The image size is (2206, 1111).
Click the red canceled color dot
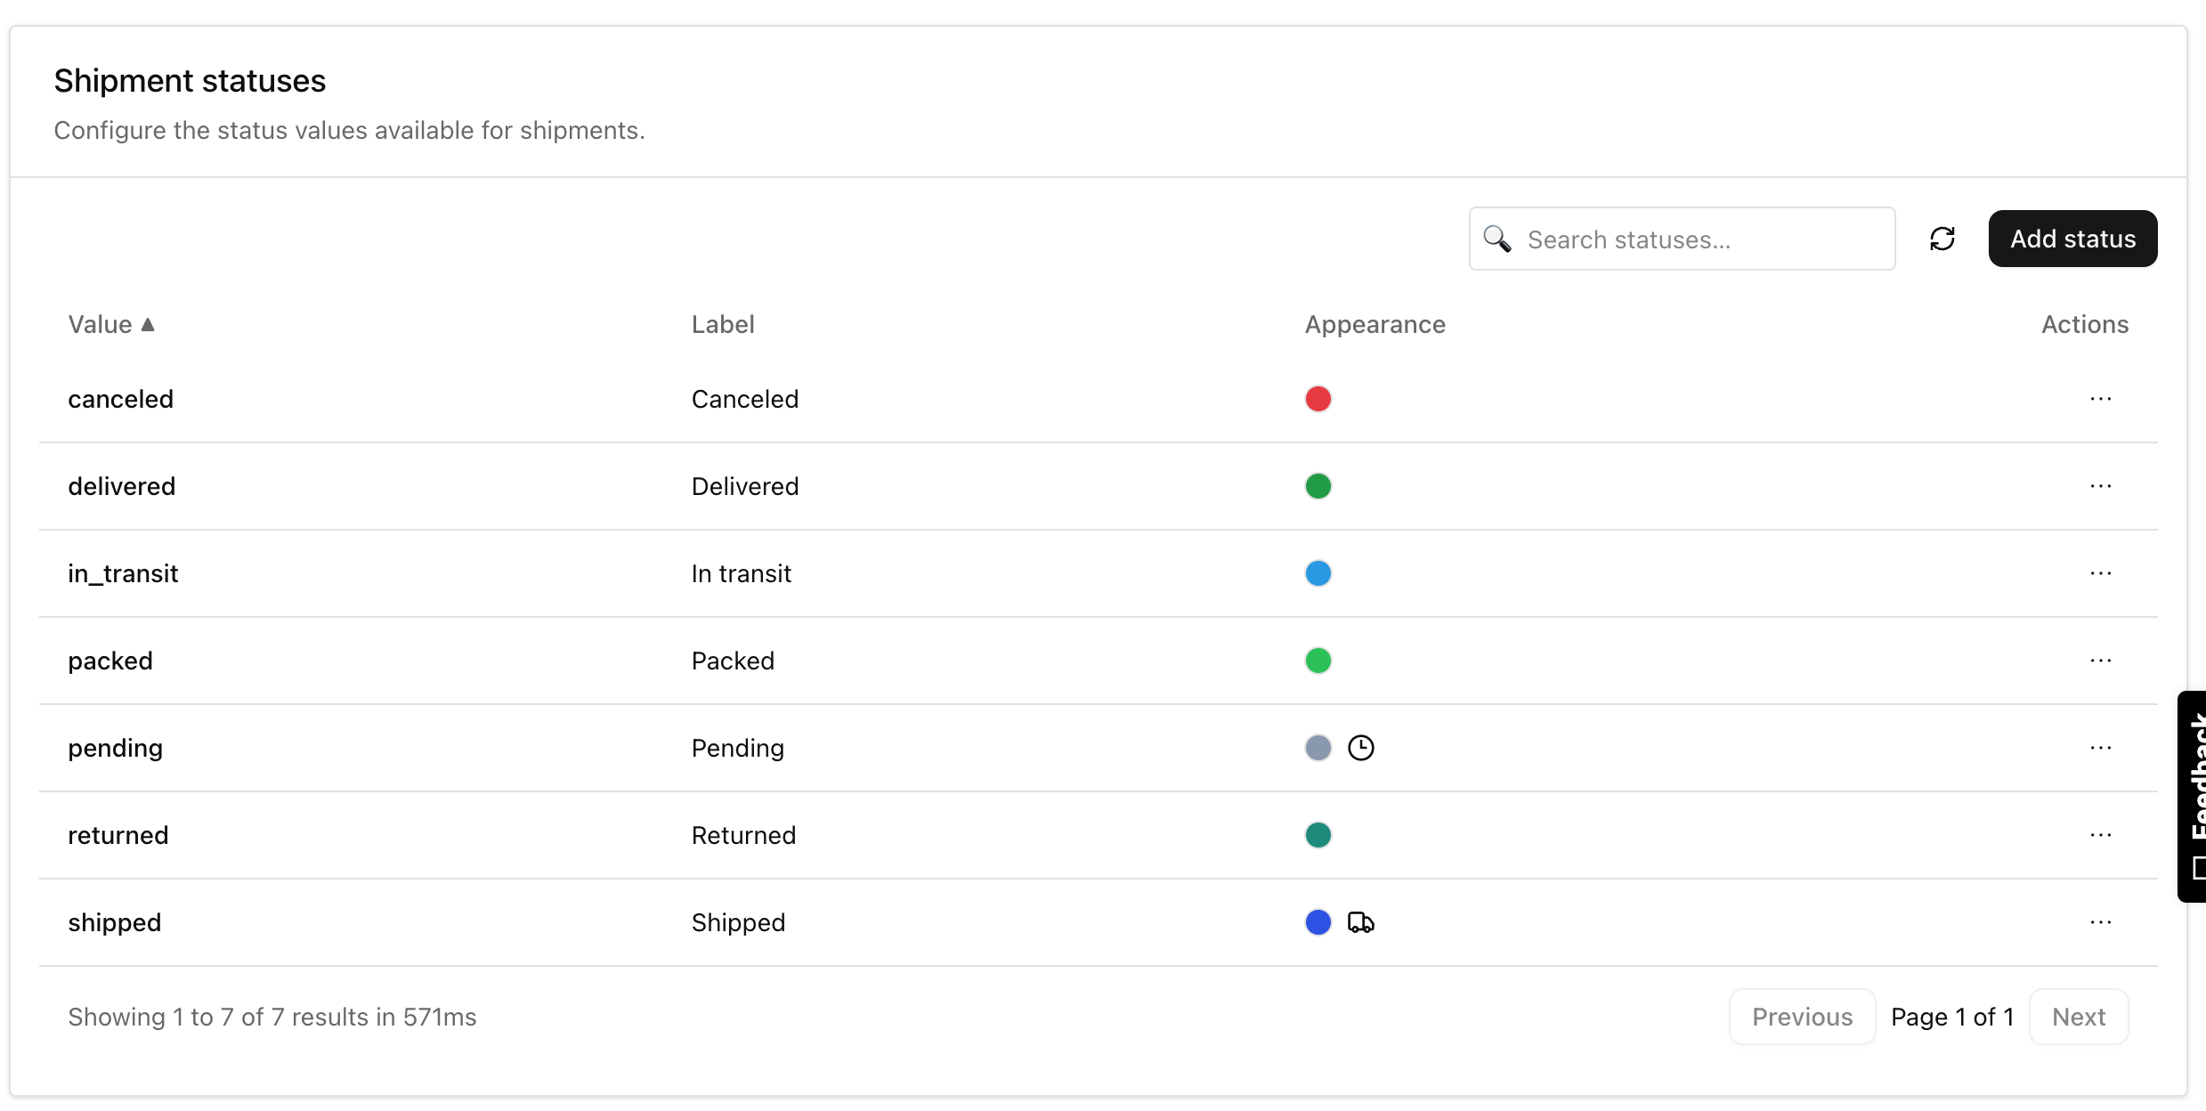coord(1318,399)
